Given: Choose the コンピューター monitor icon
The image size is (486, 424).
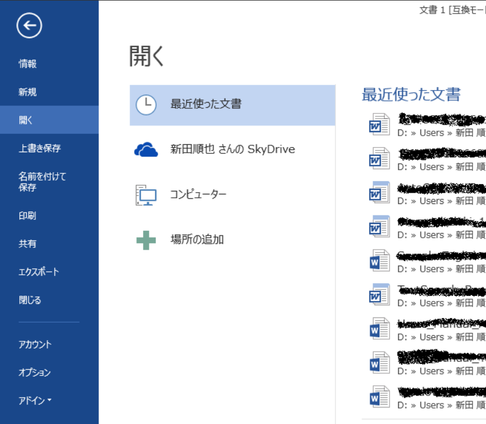Looking at the screenshot, I should tap(146, 195).
